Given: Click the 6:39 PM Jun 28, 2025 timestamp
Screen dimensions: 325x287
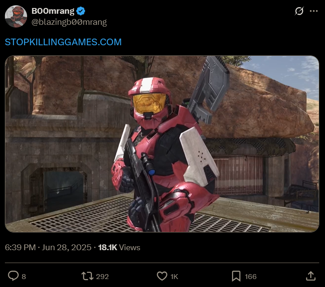Looking at the screenshot, I should (x=48, y=248).
